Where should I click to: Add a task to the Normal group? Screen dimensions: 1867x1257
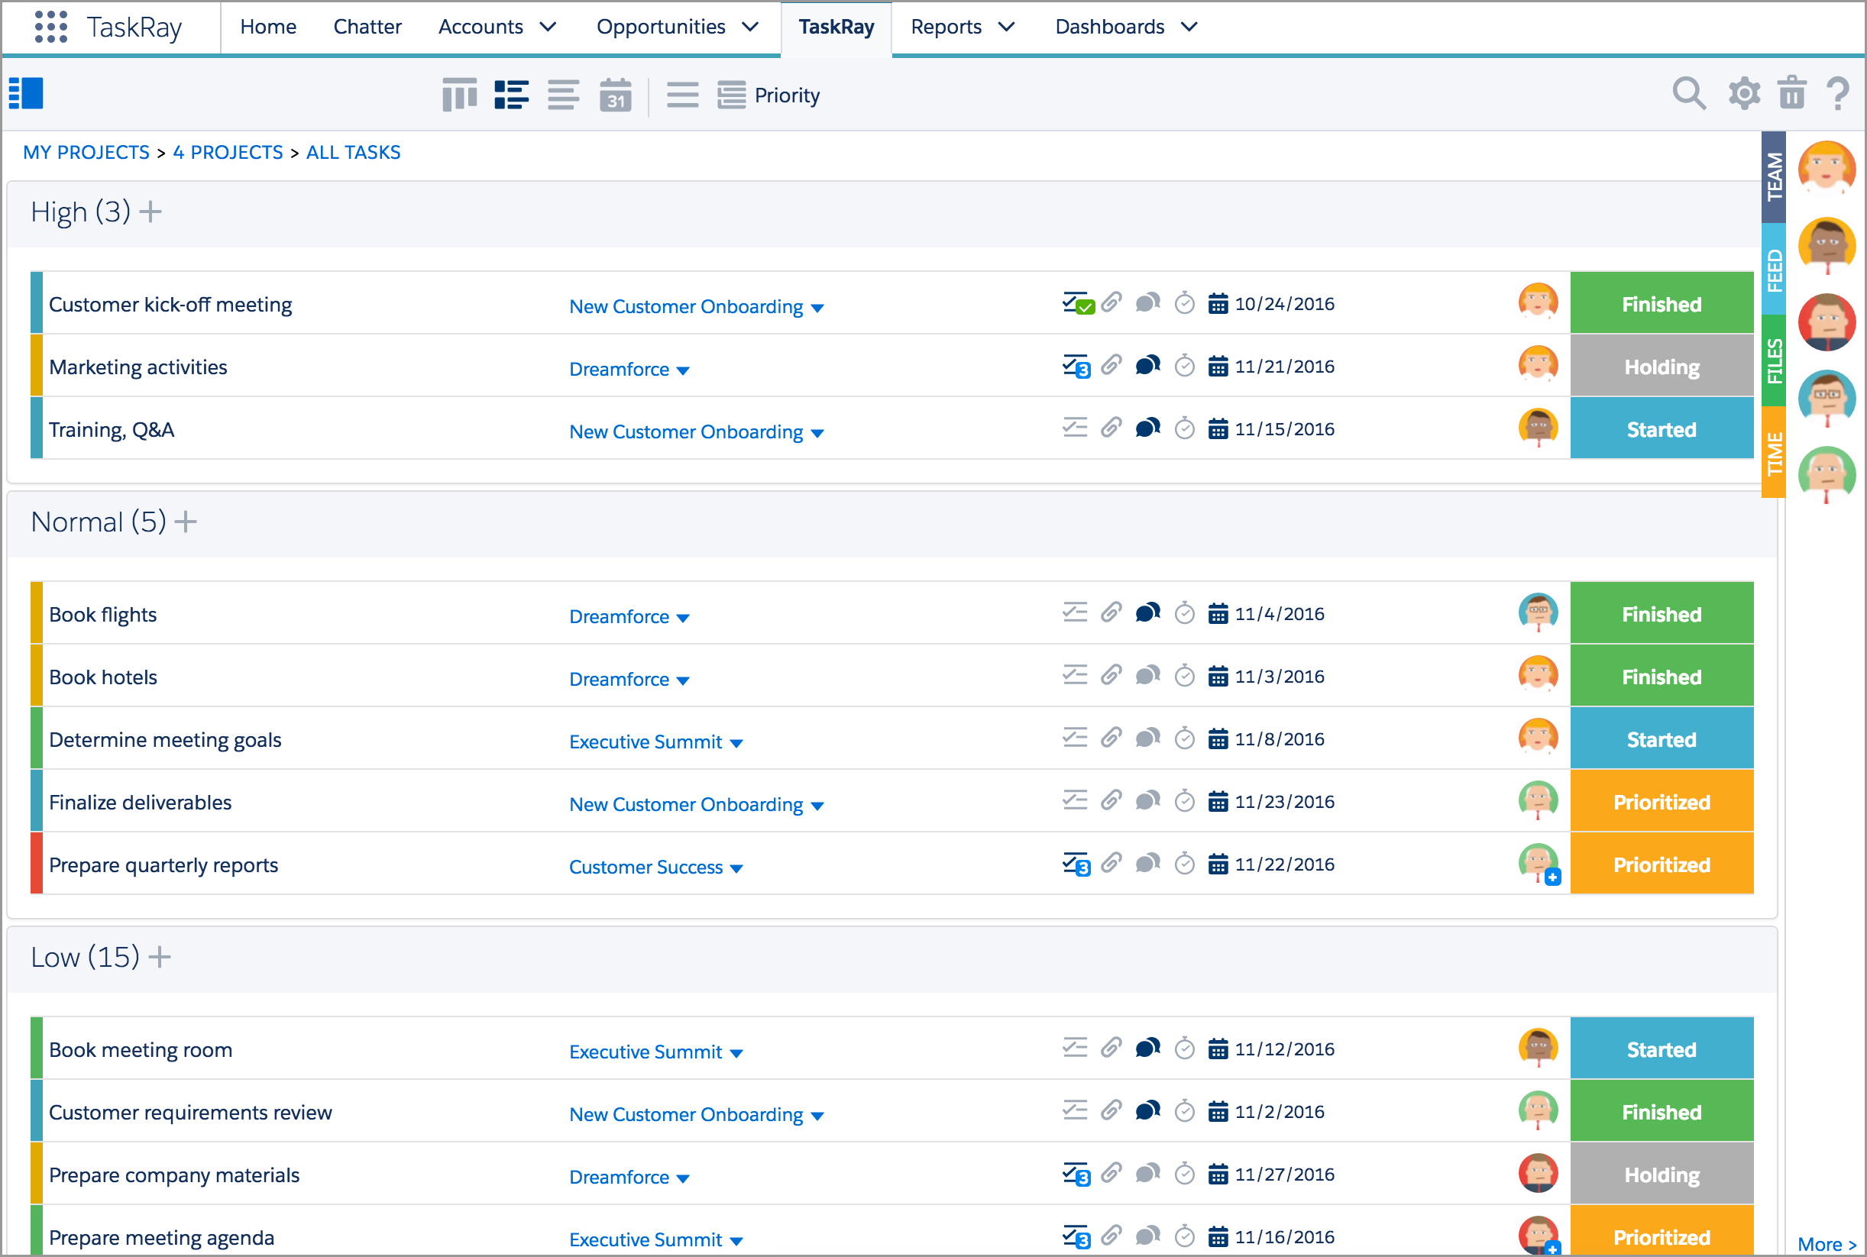click(186, 522)
